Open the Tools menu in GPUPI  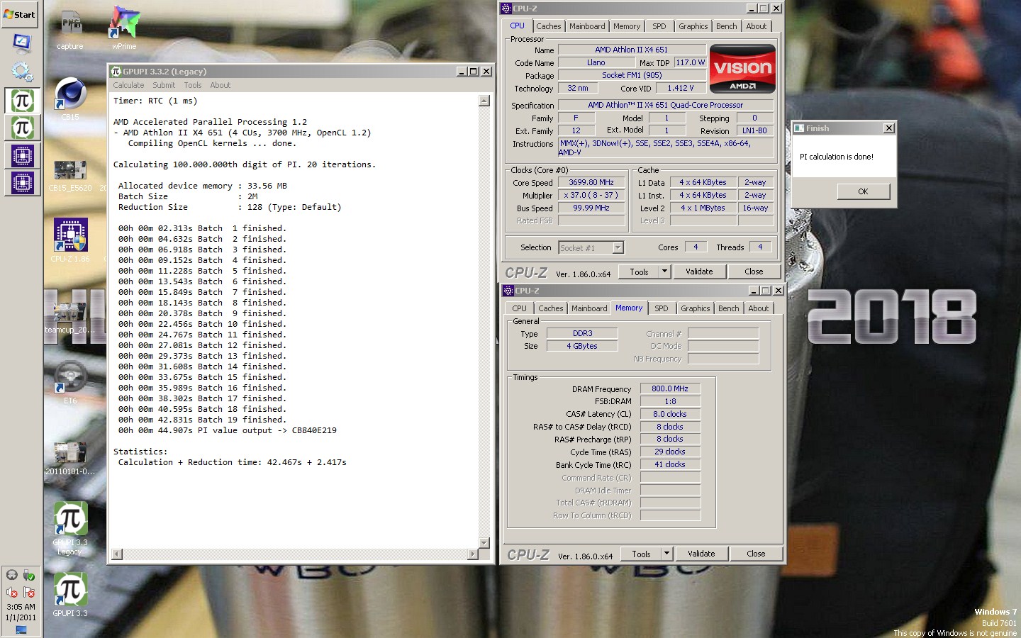point(193,85)
